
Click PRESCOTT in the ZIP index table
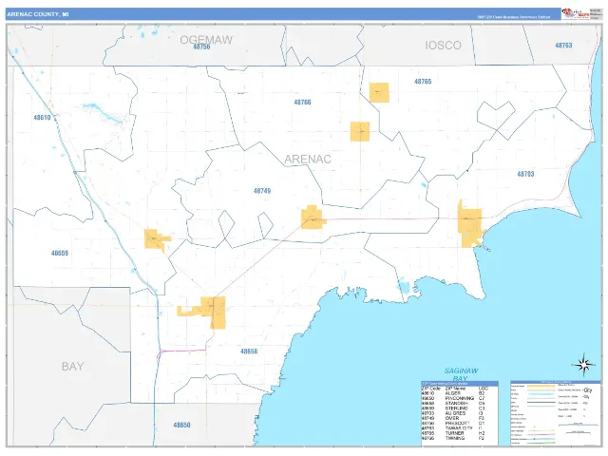pyautogui.click(x=458, y=424)
